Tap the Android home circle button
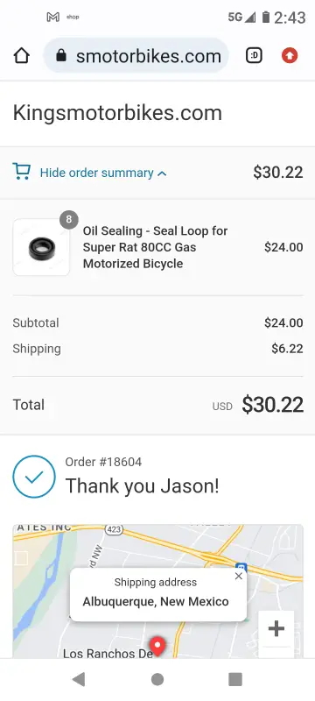The height and width of the screenshot is (701, 315). (157, 679)
